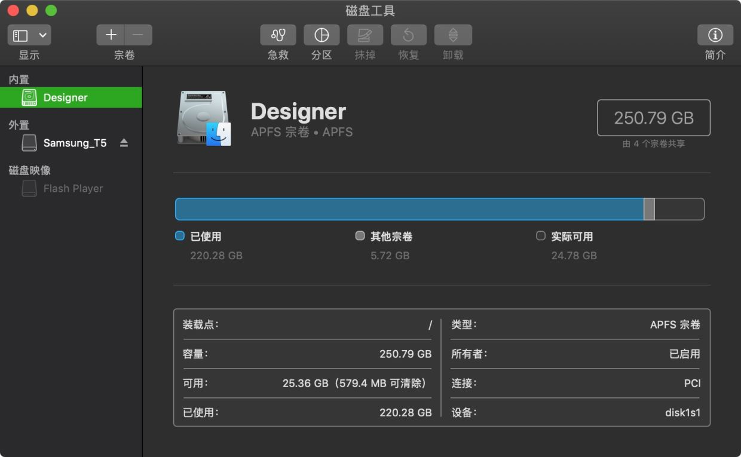
Task: Click the 抹掉 erase toolbar icon
Action: [x=365, y=35]
